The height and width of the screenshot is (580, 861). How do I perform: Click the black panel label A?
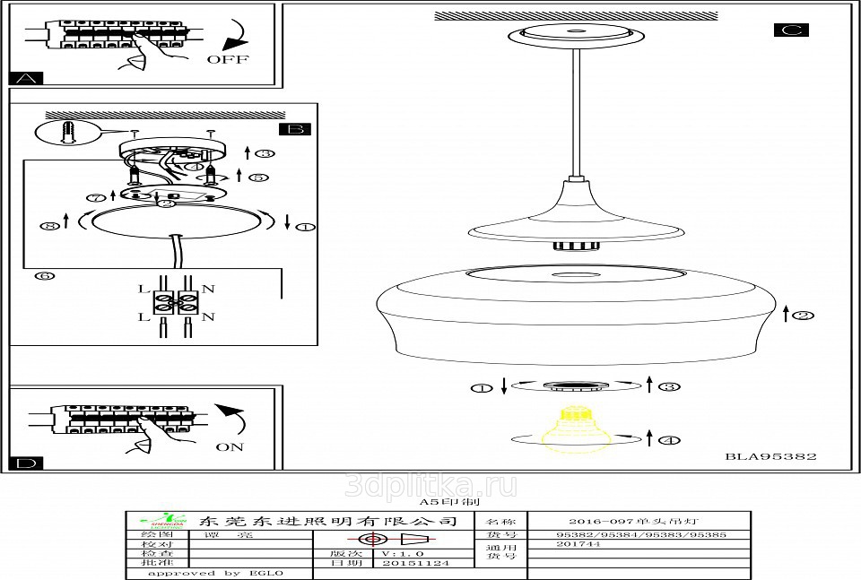pyautogui.click(x=25, y=78)
